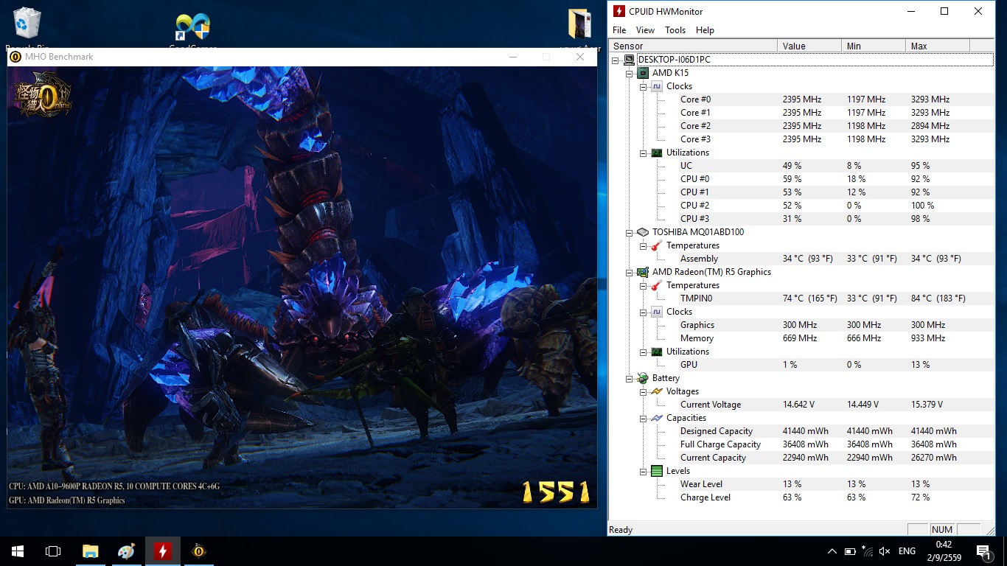Select the Core #0 clock row

coord(695,99)
